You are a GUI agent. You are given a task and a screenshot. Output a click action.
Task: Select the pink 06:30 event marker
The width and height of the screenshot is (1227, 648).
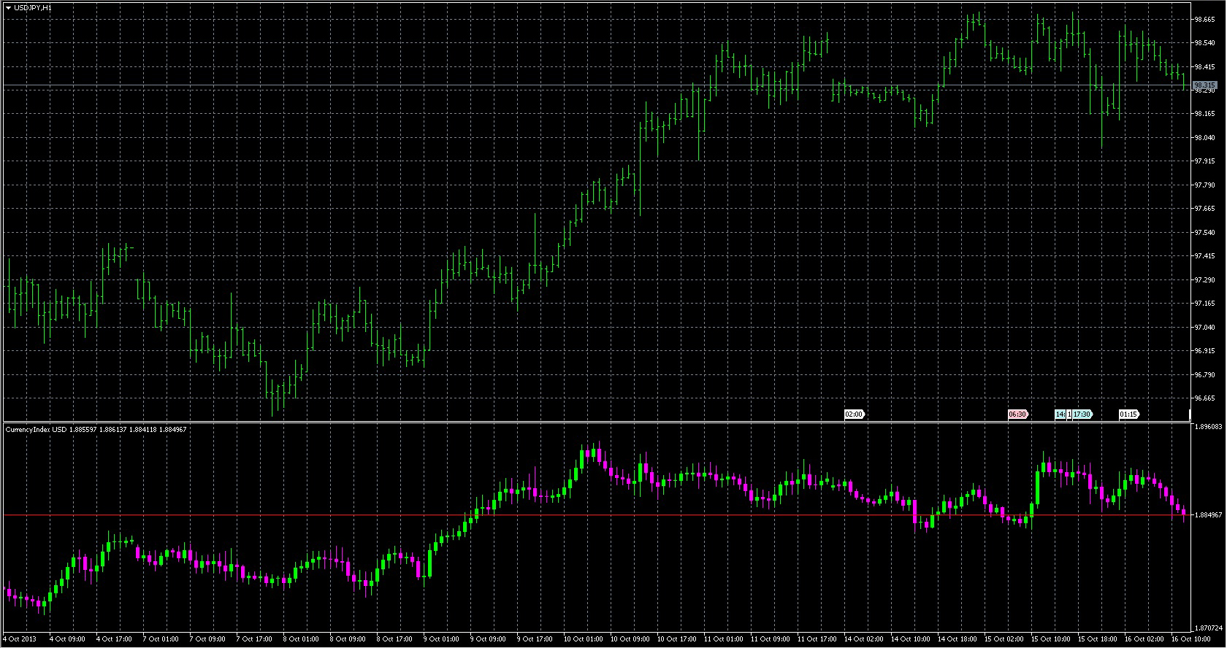[x=1017, y=414]
